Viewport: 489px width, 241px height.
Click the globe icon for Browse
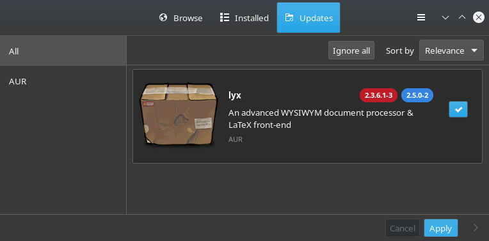point(163,17)
